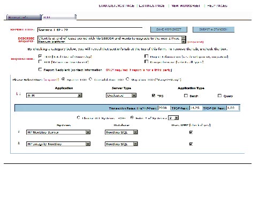Go to the LISTINGS PAGE link

151,6
